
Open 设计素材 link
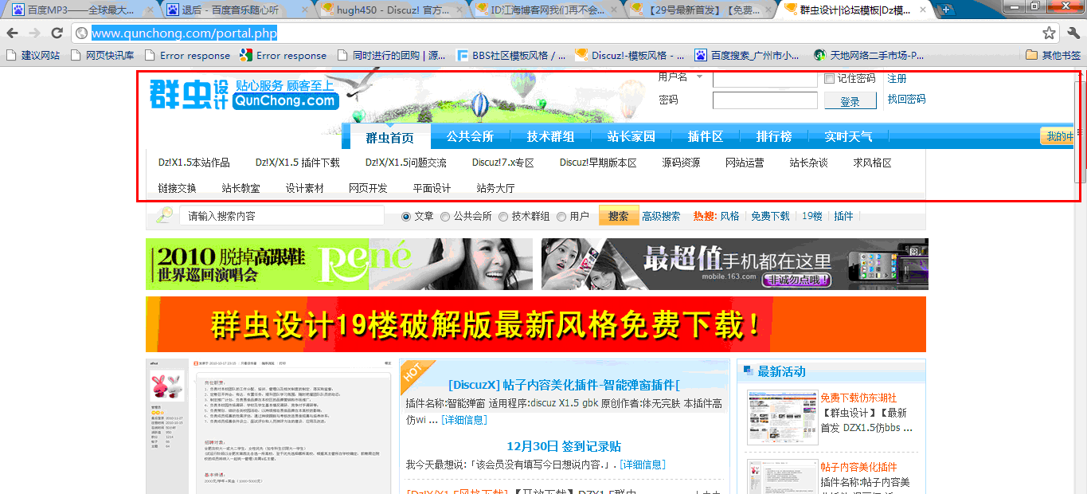coord(305,189)
